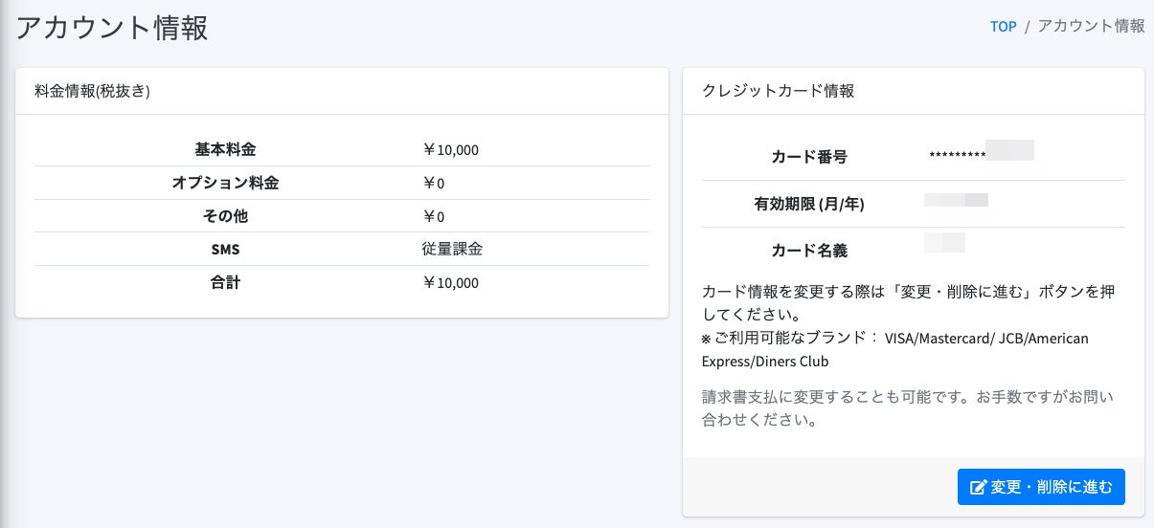Click the 合計 total amount ¥10,000

click(450, 282)
